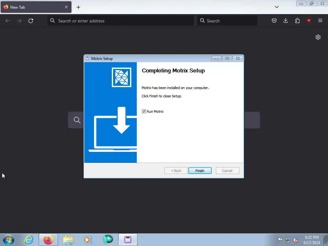Open the Firefox Downloads panel
Image resolution: width=328 pixels, height=246 pixels.
pos(285,20)
